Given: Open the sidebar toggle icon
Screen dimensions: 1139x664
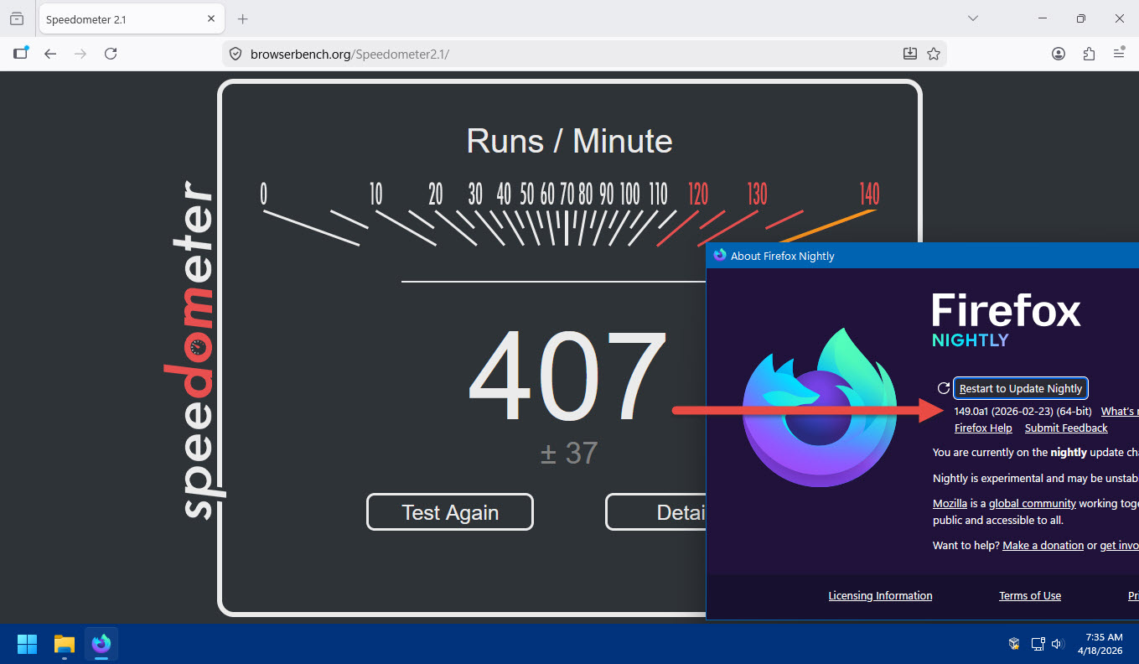Looking at the screenshot, I should [x=20, y=54].
